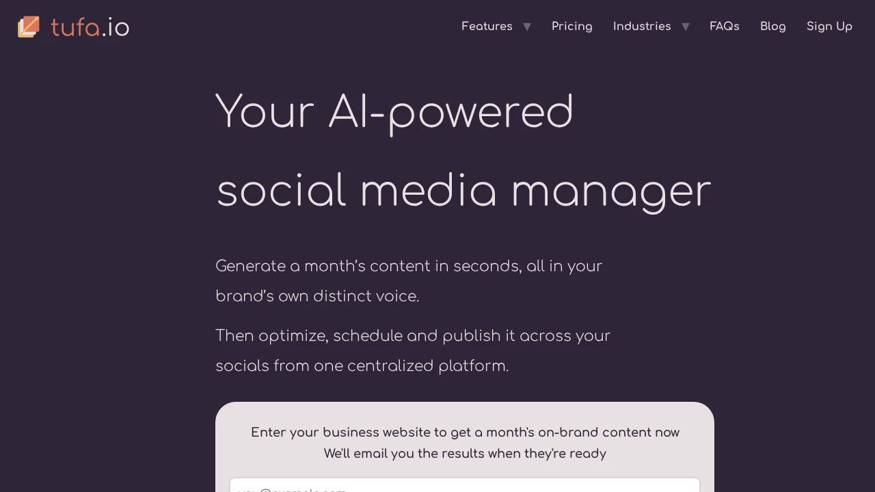Focus the email address input field

click(x=465, y=486)
